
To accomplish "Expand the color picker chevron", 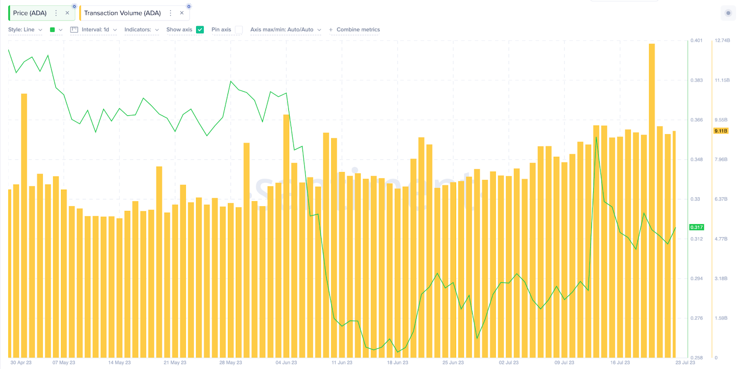I will (60, 30).
